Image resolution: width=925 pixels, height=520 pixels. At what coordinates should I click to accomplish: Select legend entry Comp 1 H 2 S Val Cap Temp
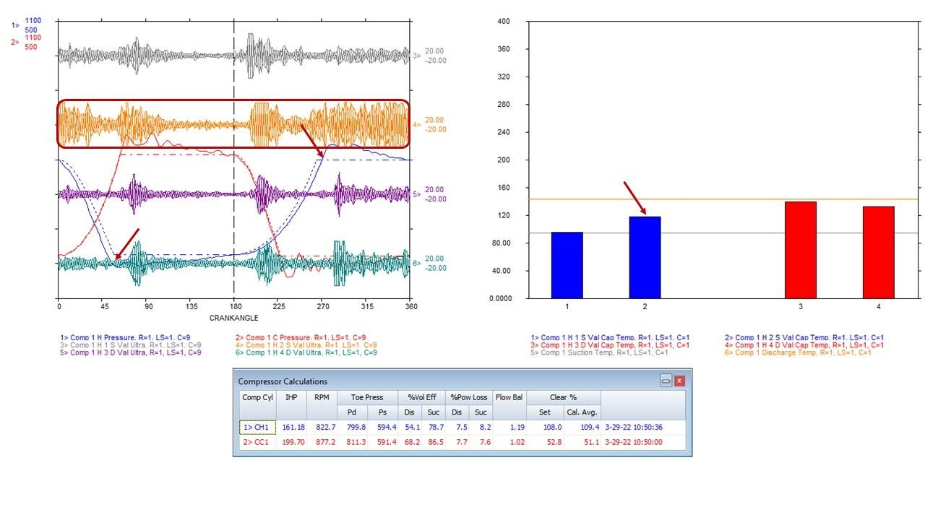804,337
